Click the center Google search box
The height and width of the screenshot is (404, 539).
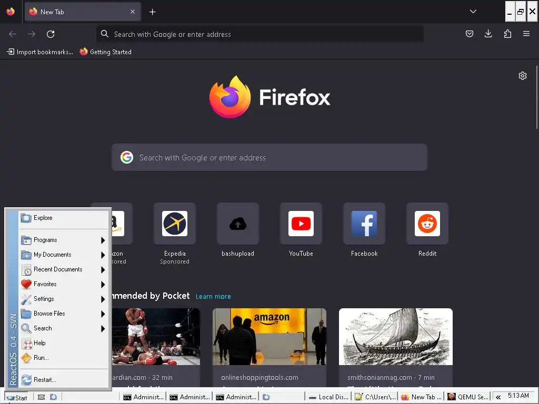(x=269, y=158)
